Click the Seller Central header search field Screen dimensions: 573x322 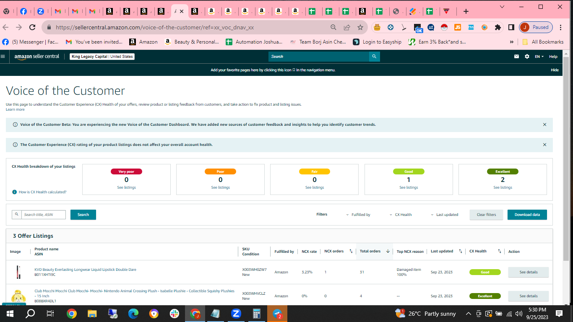(319, 57)
